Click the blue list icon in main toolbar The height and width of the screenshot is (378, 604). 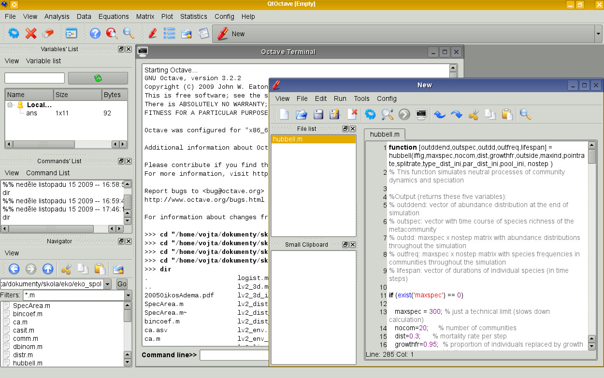coord(169,33)
